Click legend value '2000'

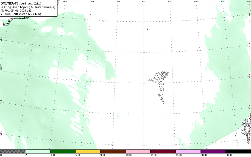click(204, 155)
